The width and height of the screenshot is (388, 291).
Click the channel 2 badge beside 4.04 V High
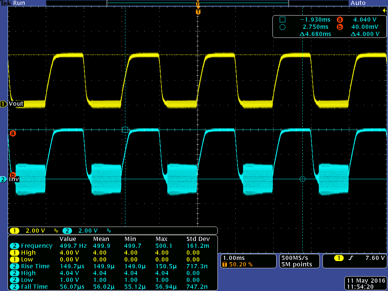click(15, 273)
